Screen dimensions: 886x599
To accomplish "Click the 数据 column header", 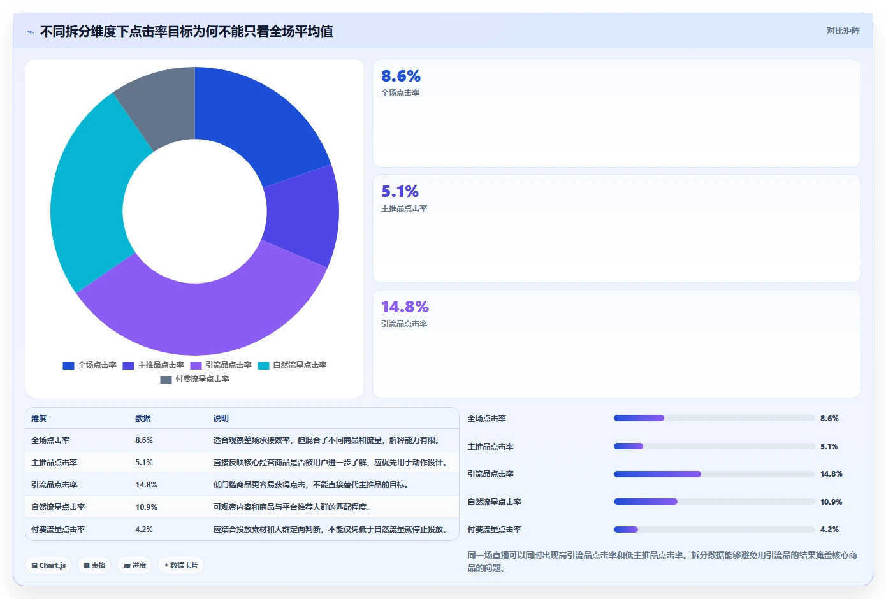I will [143, 419].
